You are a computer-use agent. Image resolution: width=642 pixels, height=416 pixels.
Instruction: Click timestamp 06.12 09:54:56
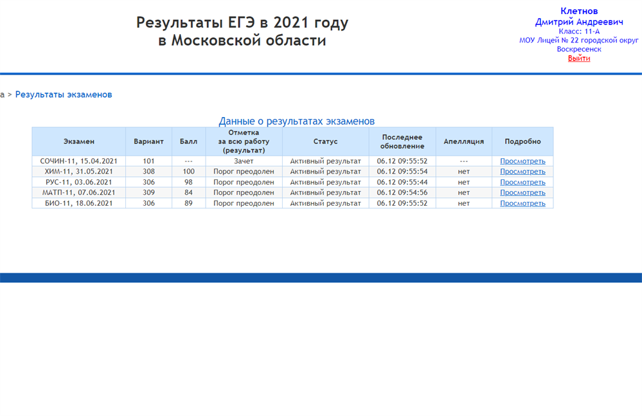pos(402,192)
